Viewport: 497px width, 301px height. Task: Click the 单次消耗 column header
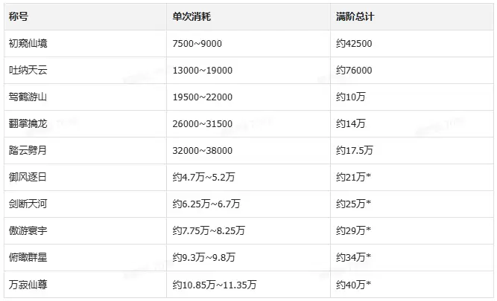249,17
